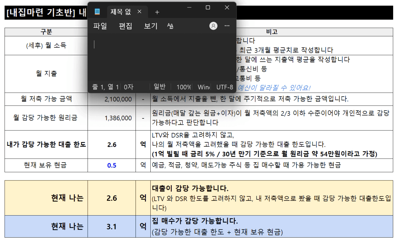Maximize the Notepad window

click(x=208, y=7)
